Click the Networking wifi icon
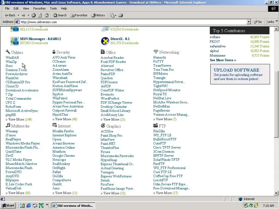This screenshot has width=279, height=209. click(x=156, y=52)
